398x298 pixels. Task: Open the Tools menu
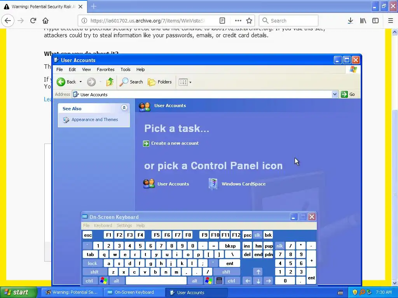[126, 69]
